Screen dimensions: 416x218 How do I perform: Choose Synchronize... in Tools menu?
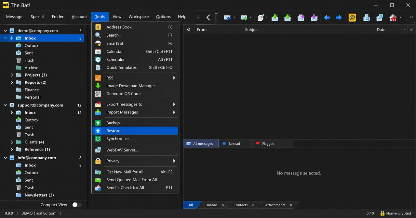click(135, 139)
